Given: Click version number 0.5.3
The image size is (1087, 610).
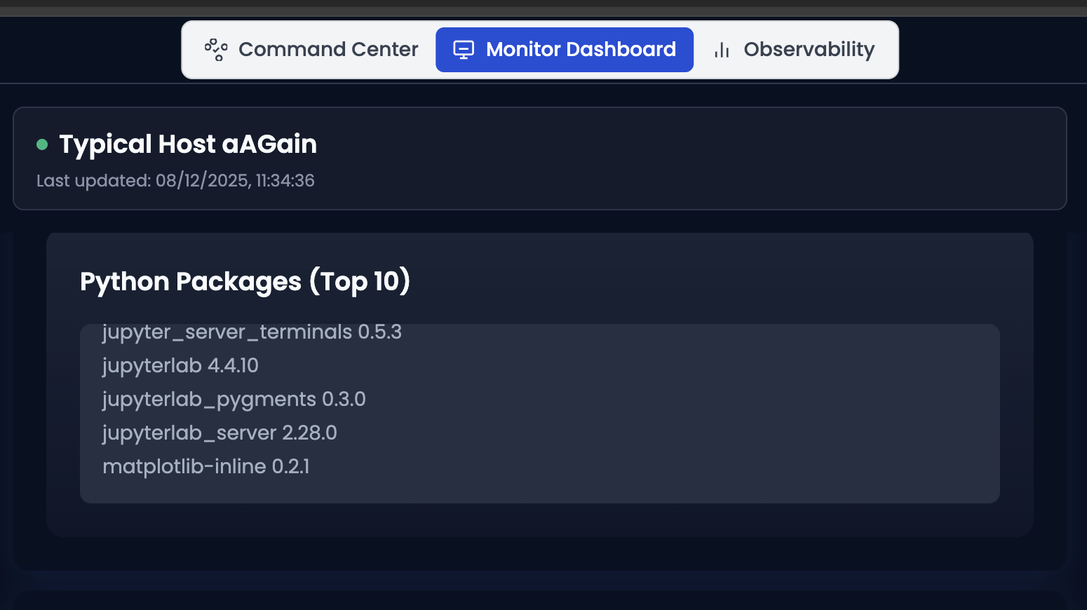Looking at the screenshot, I should click(x=379, y=332).
